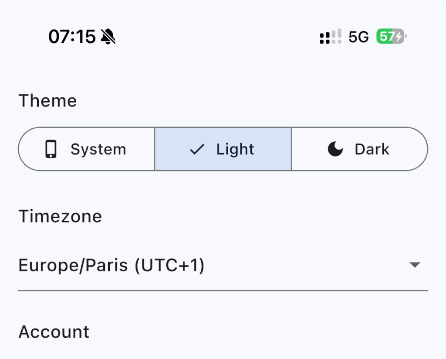
Task: Tap the green battery indicator
Action: point(390,37)
